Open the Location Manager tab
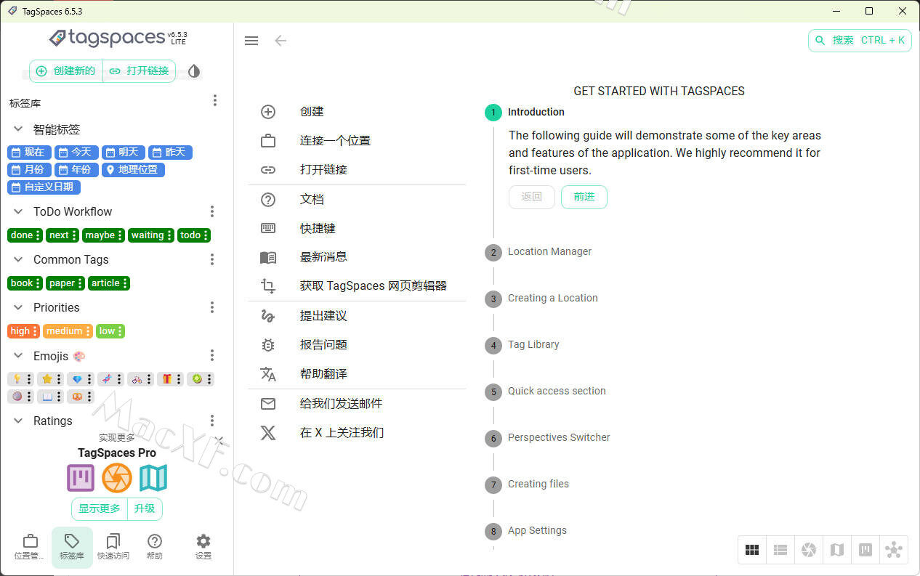 click(30, 547)
